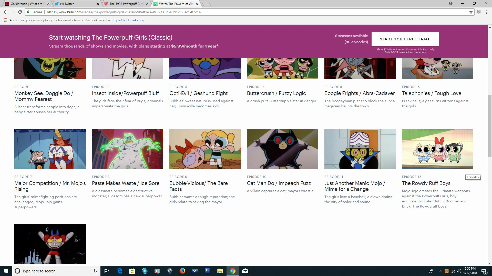Switch to the GoNintendo tab

coord(26,4)
